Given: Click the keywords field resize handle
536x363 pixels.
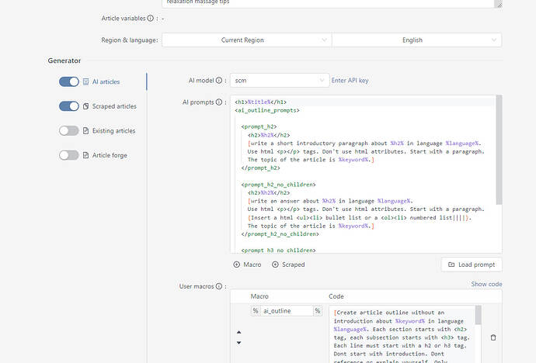Looking at the screenshot, I should [499, 4].
